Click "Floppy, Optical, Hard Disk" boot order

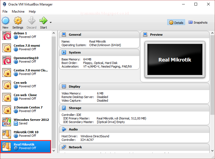[100, 63]
